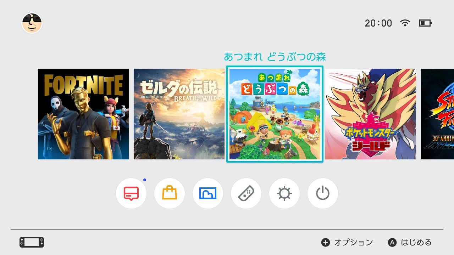The width and height of the screenshot is (454, 255).
Task: Open the Controllers icon
Action: (x=246, y=193)
